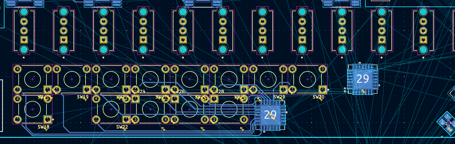The height and width of the screenshot is (144, 455).
Task: Select the SW18 reference label
Action: (43, 127)
